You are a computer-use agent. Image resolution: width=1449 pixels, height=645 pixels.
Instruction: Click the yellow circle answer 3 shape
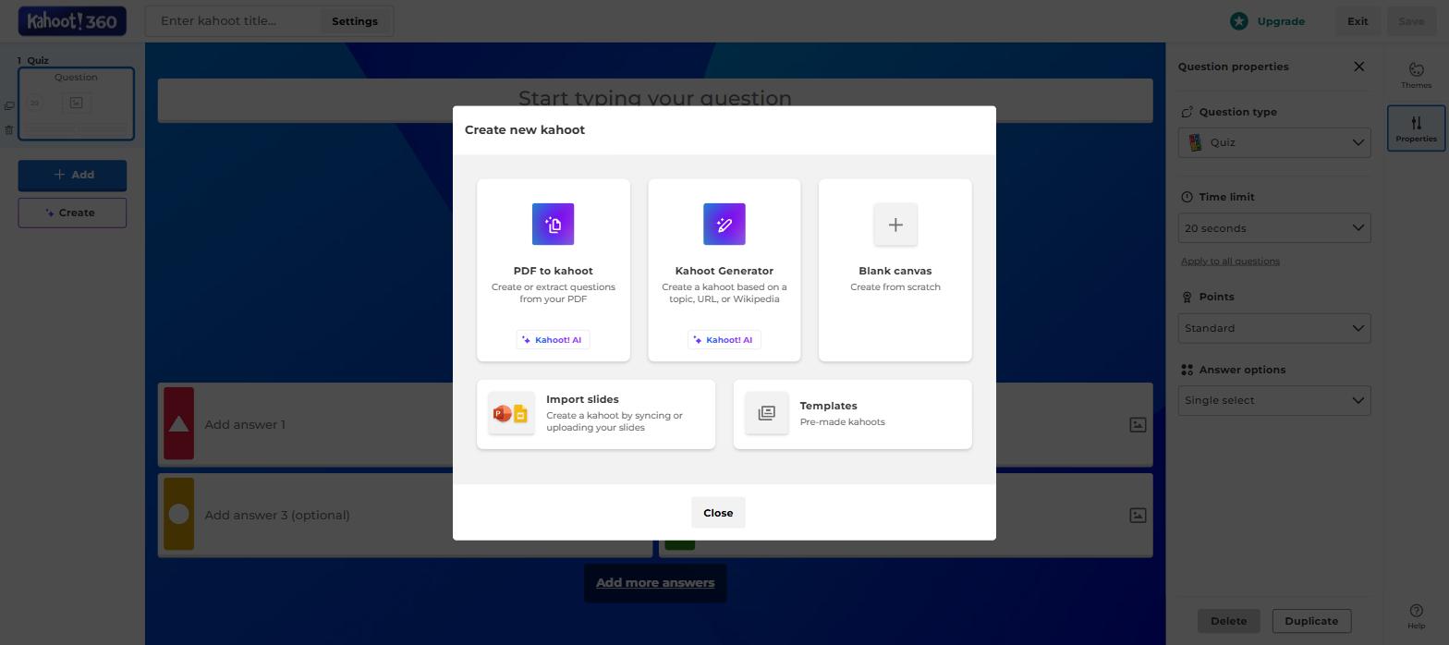coord(178,514)
